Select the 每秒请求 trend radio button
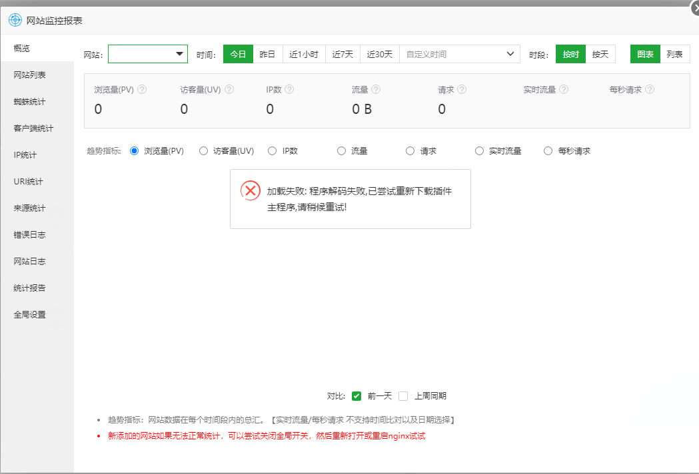Viewport: 699px width, 474px height. (548, 151)
